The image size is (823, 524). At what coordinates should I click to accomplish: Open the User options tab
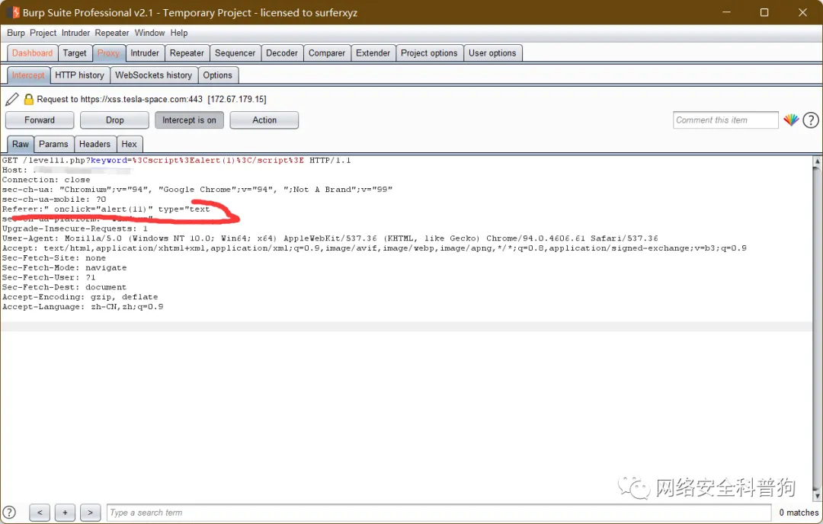(492, 53)
